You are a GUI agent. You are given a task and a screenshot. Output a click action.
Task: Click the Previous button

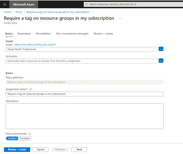[x=60, y=150]
